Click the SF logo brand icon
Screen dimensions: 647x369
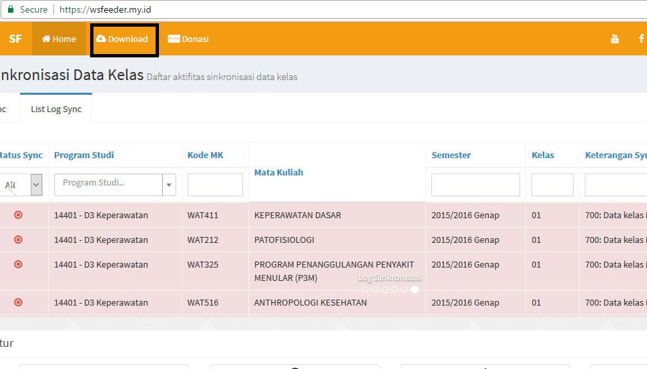point(15,39)
